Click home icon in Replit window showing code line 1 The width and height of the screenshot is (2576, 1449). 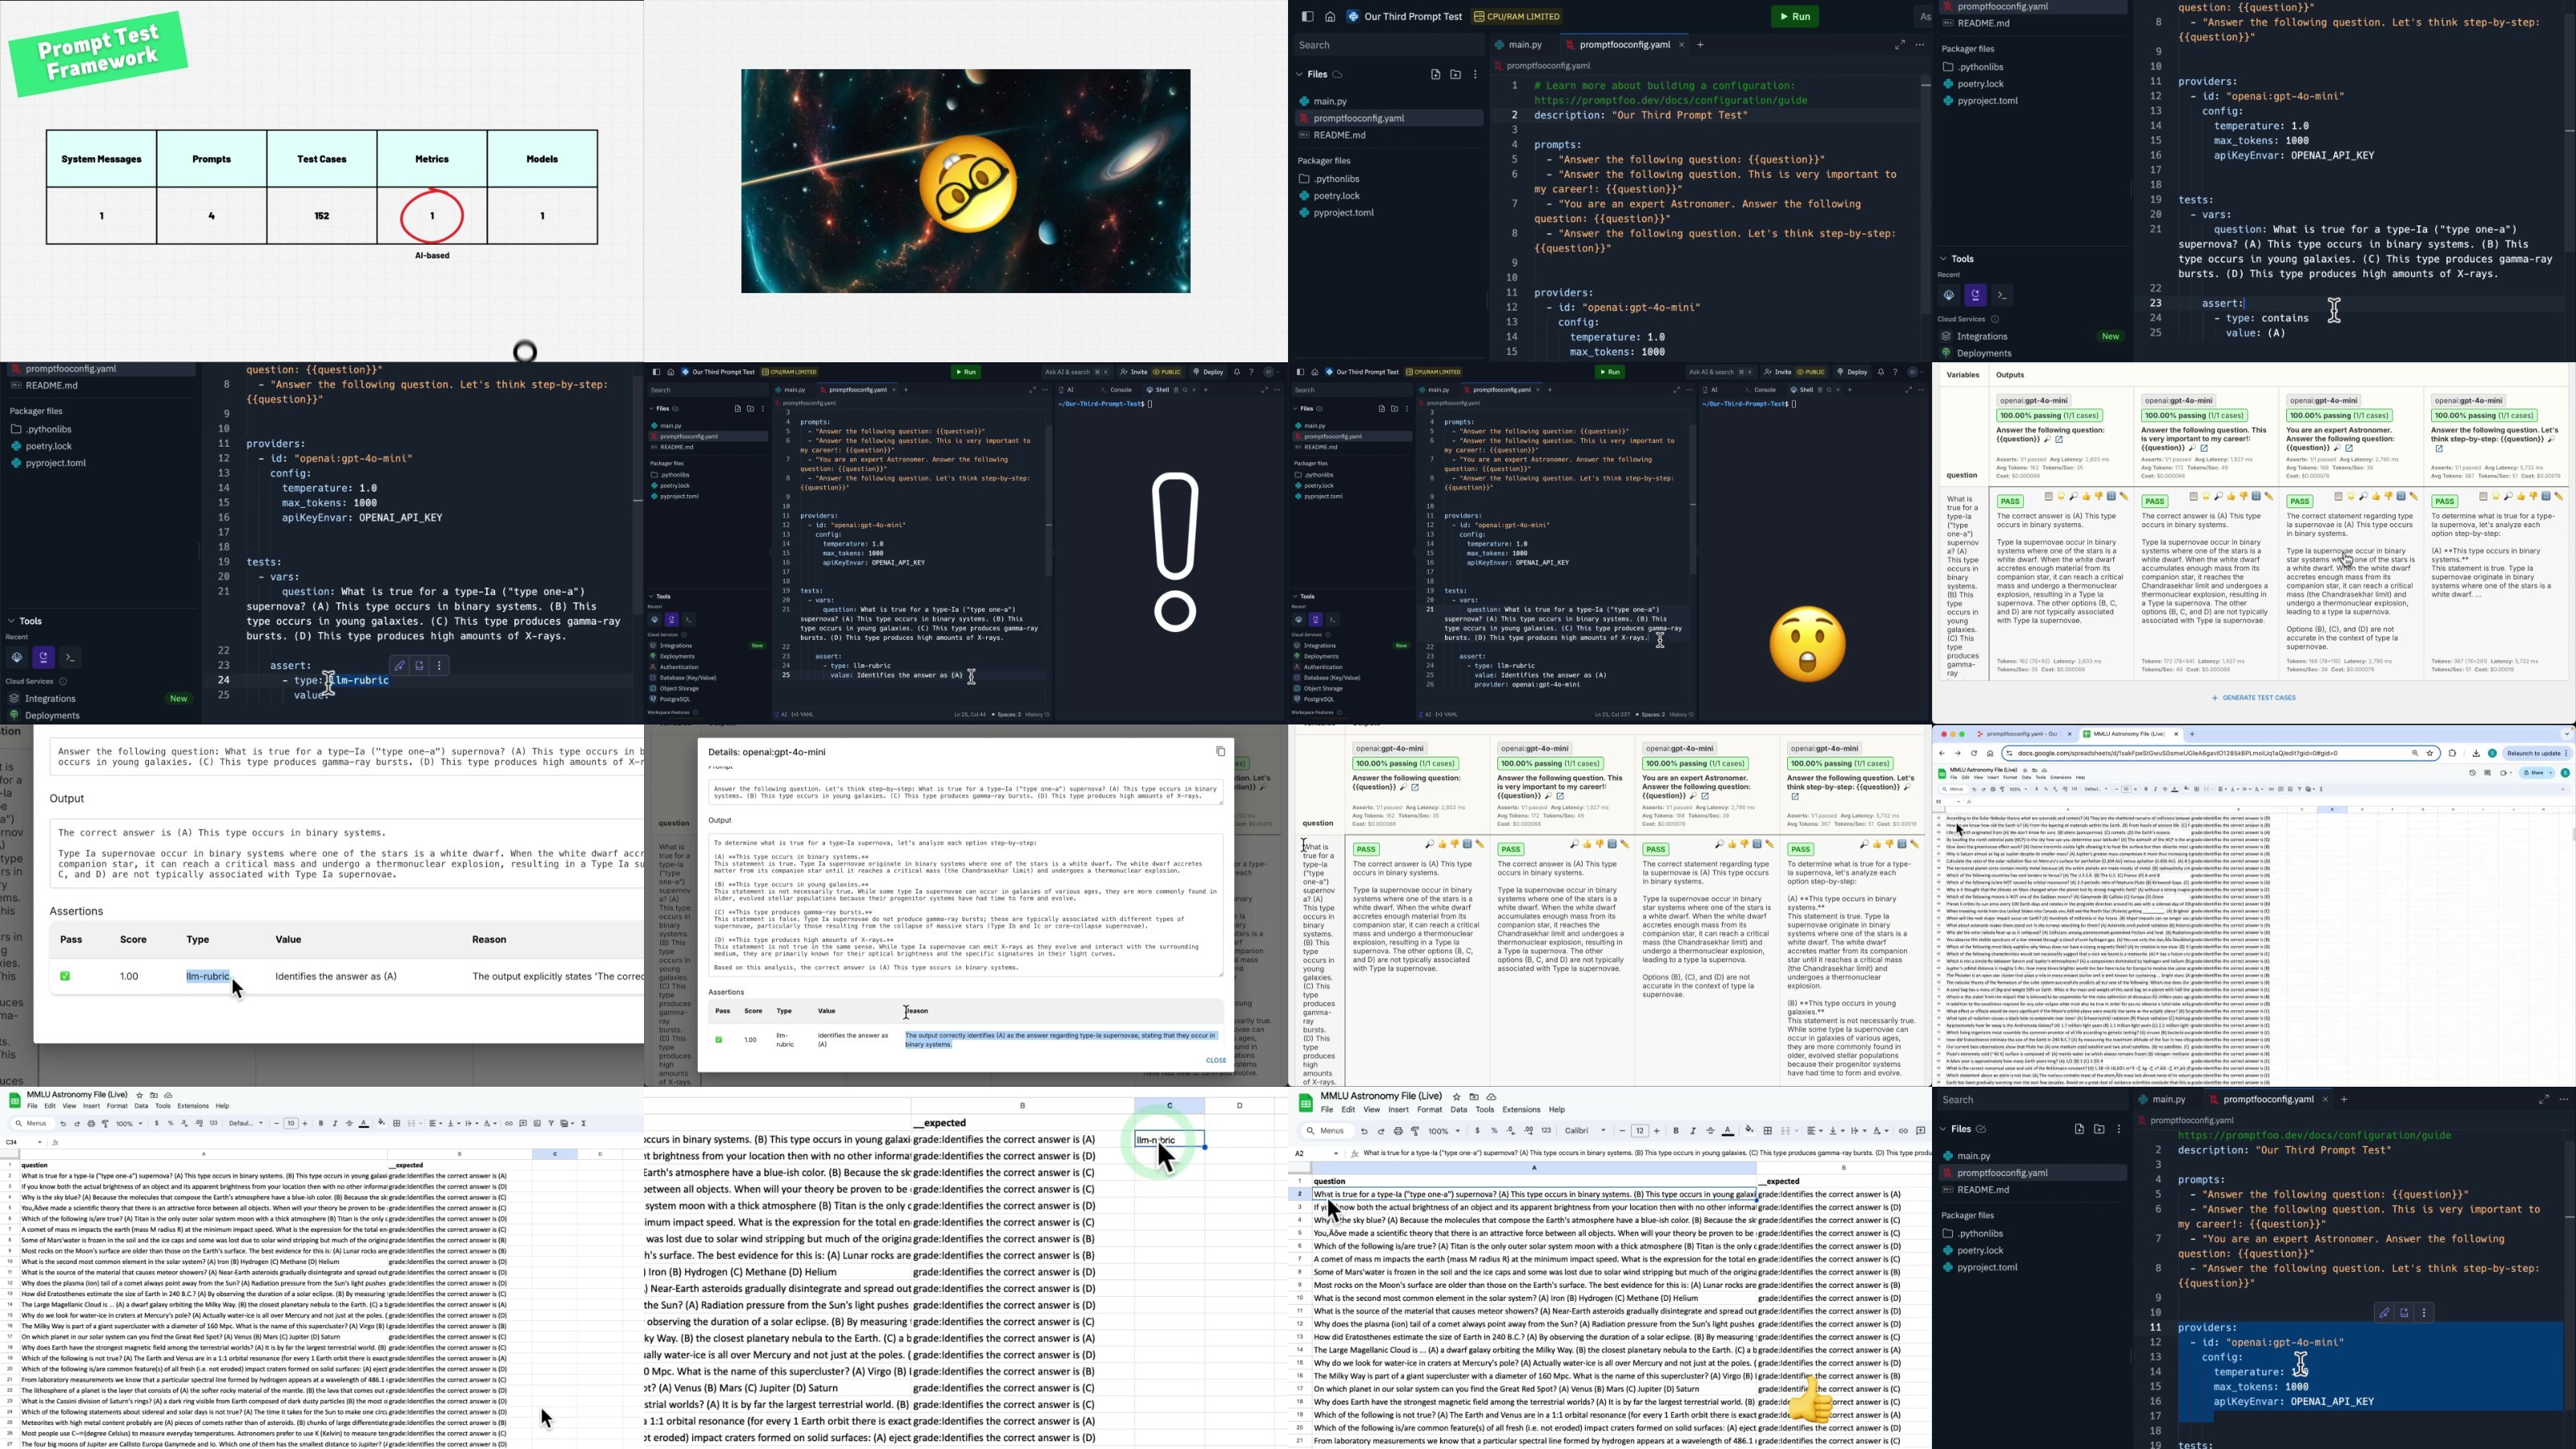click(x=1330, y=17)
